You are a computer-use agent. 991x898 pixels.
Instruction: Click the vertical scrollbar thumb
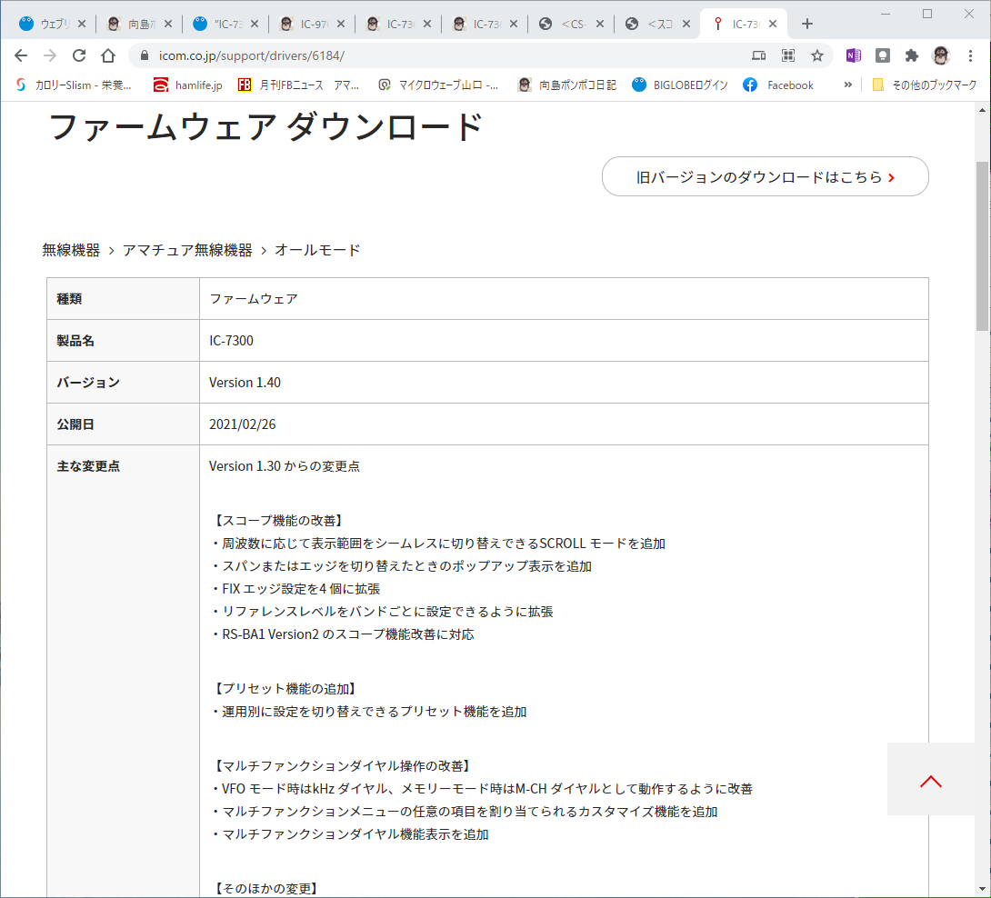[x=982, y=246]
